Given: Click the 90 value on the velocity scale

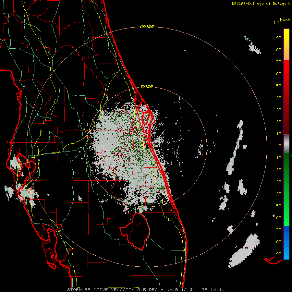Looking at the screenshot, I should pos(279,38).
